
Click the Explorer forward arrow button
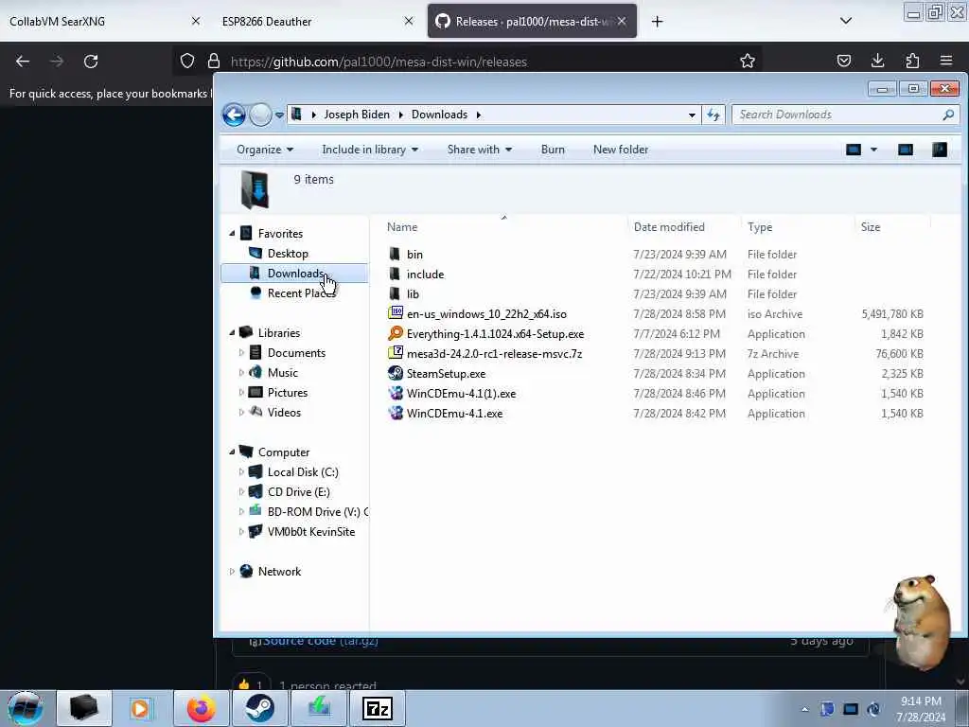pyautogui.click(x=260, y=115)
